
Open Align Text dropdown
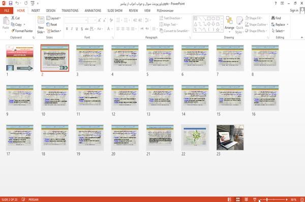tap(168, 24)
